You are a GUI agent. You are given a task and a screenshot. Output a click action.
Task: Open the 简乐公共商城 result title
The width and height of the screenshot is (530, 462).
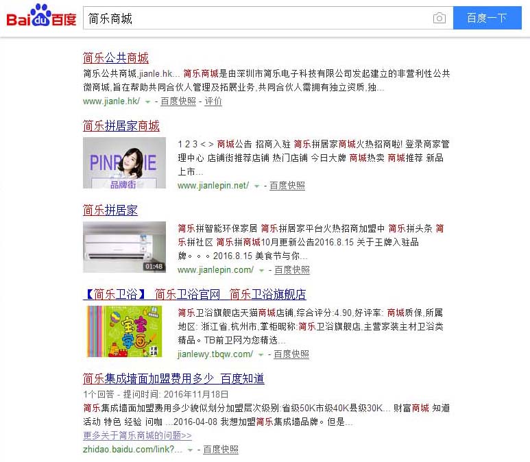[x=116, y=58]
